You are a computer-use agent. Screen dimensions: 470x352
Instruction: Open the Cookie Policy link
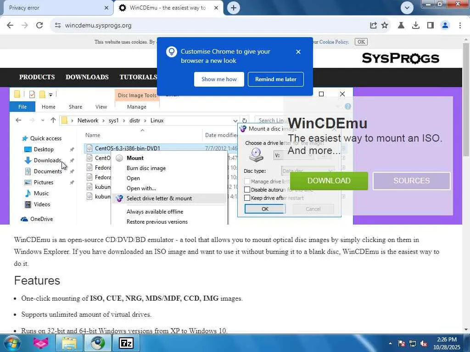pyautogui.click(x=334, y=42)
